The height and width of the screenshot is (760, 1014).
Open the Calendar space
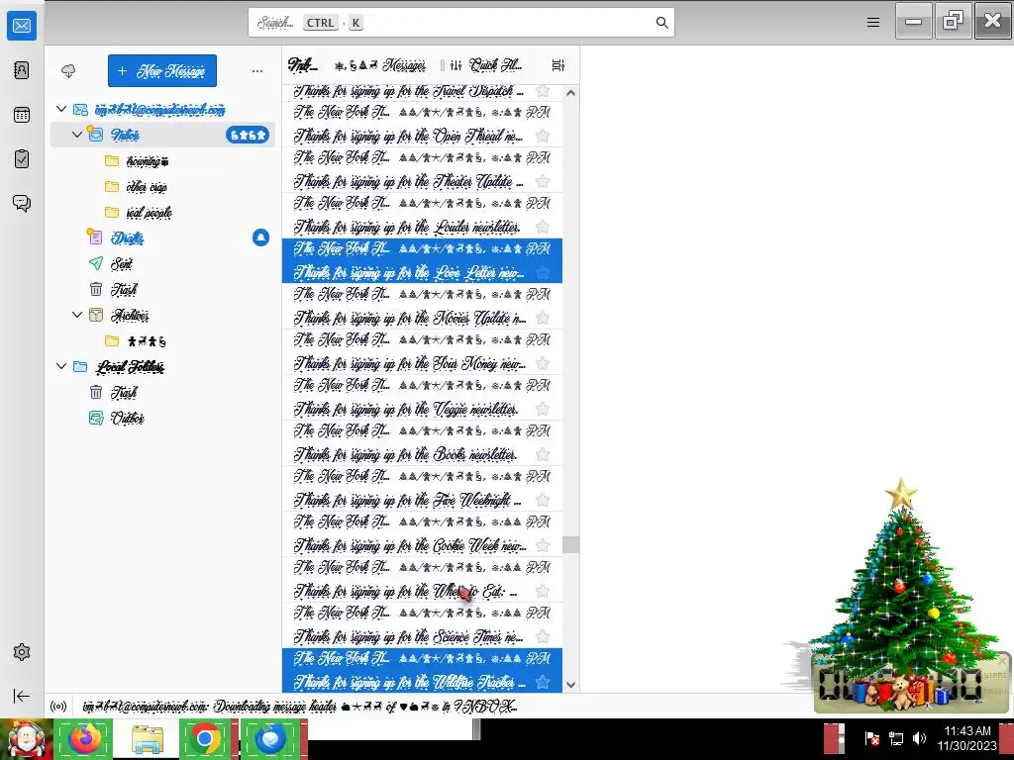[22, 115]
